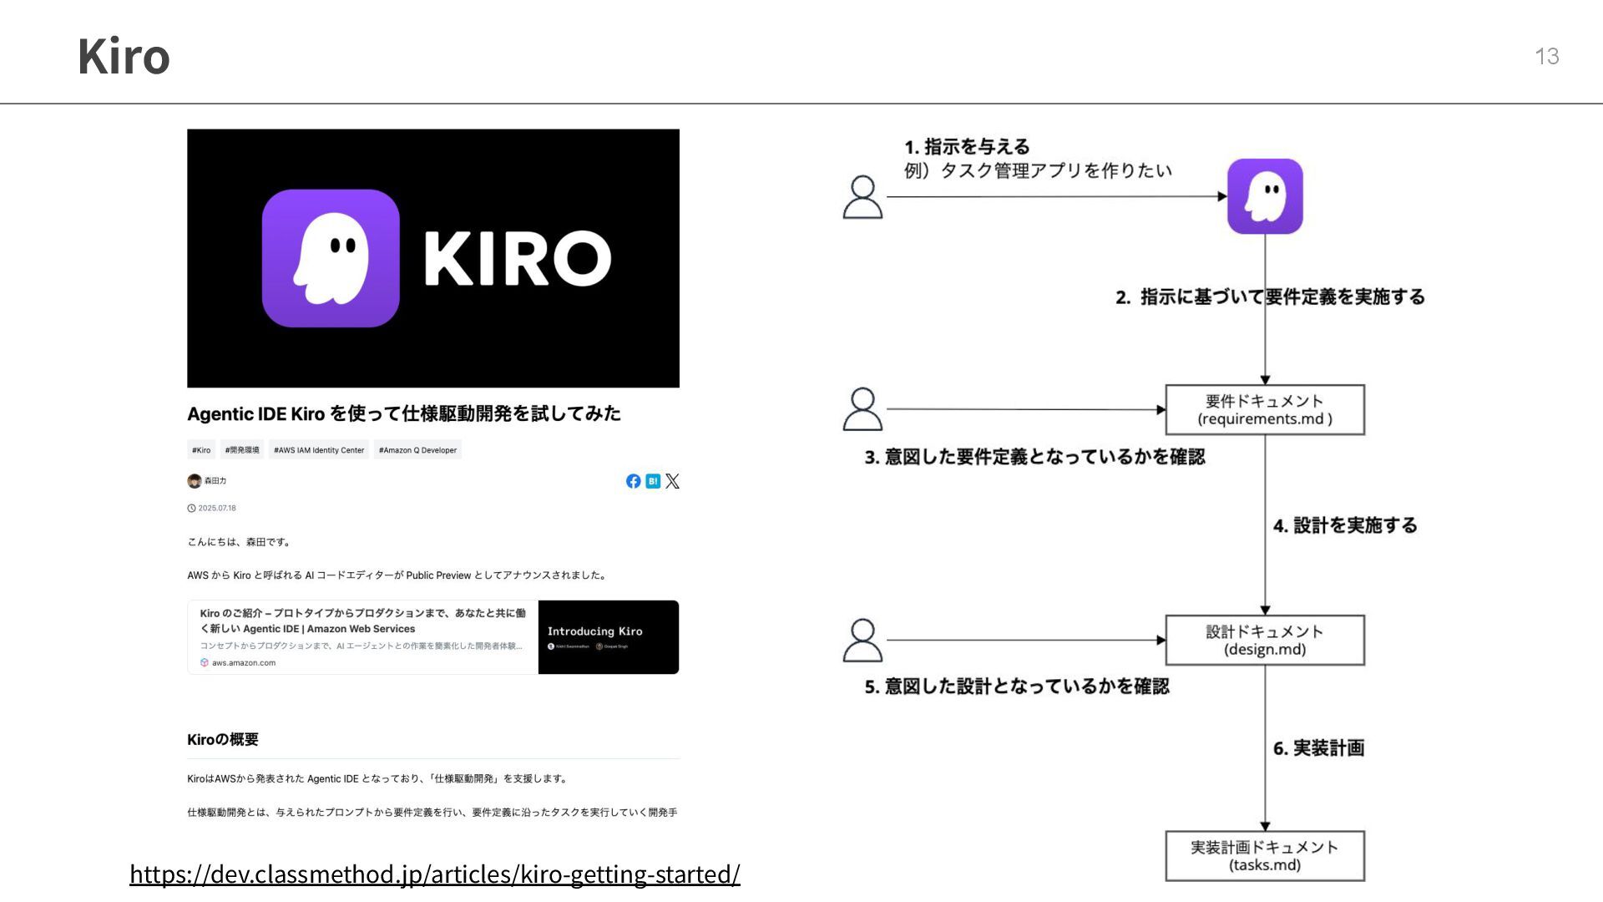
Task: Click the #AWS IAM Identity Center tag
Action: (319, 450)
